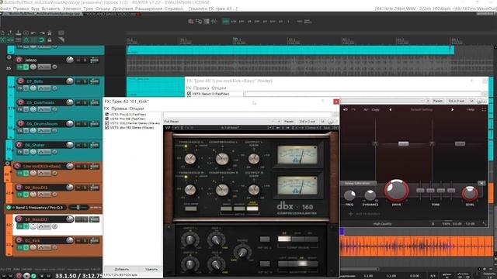Viewport: 497px width, 279px height.
Task: Arm record on 08_Shaker track
Action: (x=19, y=145)
